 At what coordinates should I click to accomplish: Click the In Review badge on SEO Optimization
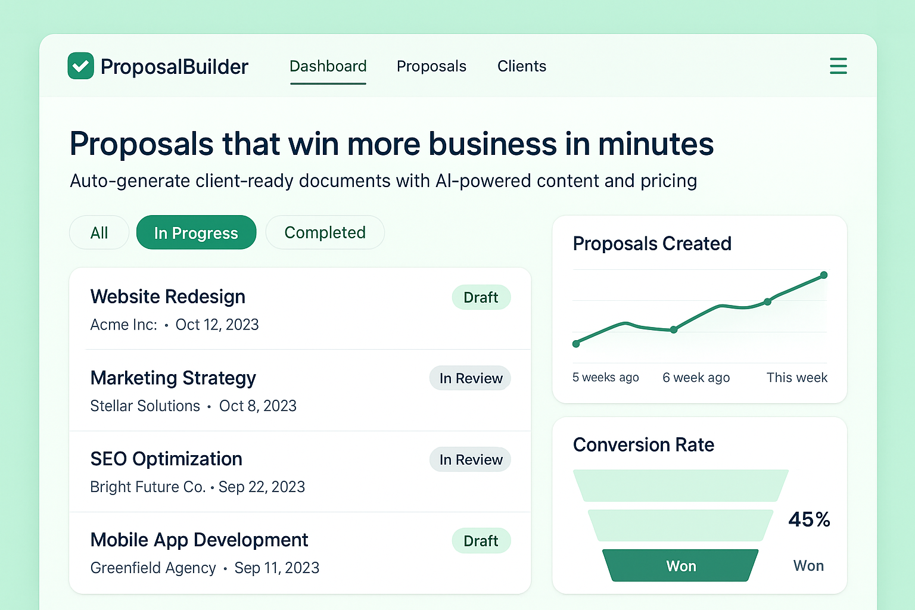(x=470, y=459)
